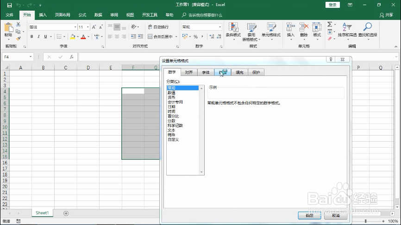Click OK (确定) in the dialog
Image resolution: width=401 pixels, height=225 pixels.
click(x=309, y=216)
